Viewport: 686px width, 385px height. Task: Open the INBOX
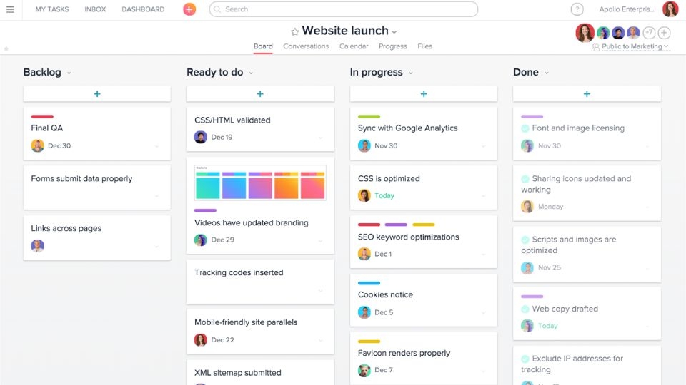95,9
